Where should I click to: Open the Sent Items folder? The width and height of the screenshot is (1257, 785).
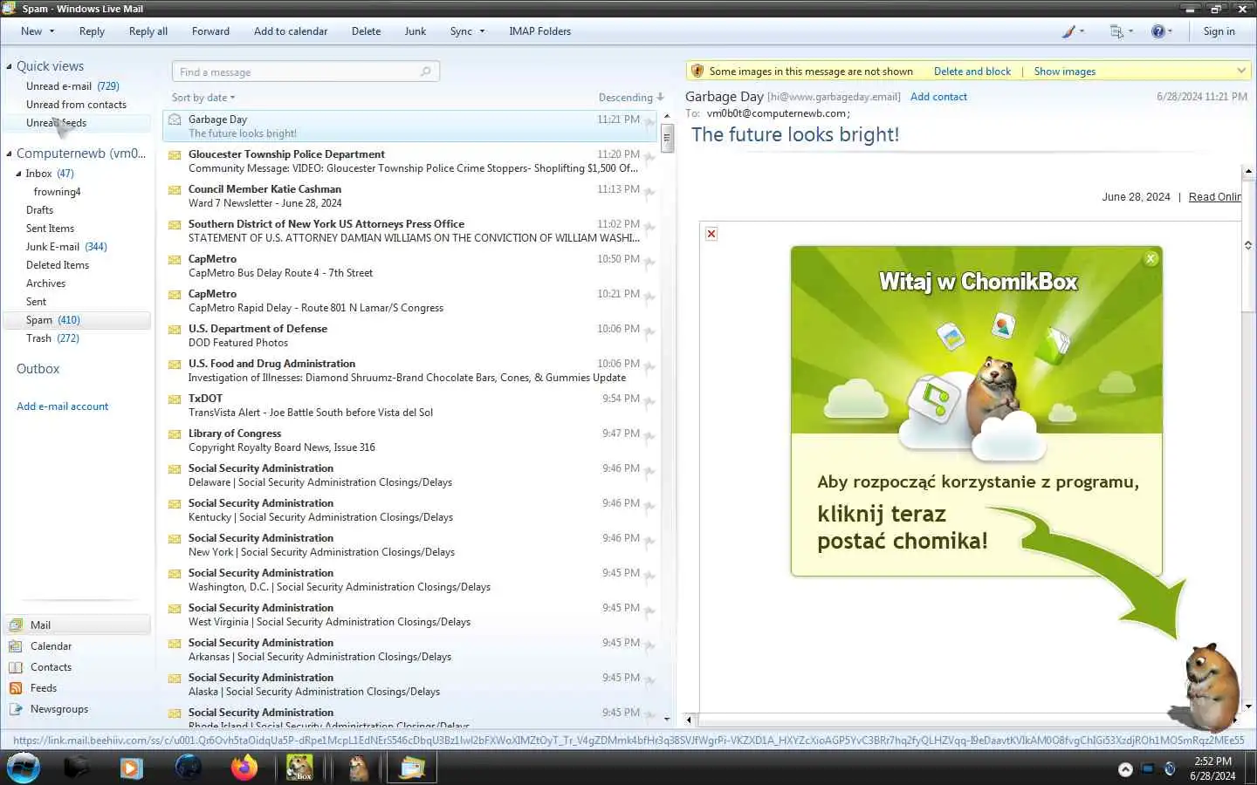50,229
